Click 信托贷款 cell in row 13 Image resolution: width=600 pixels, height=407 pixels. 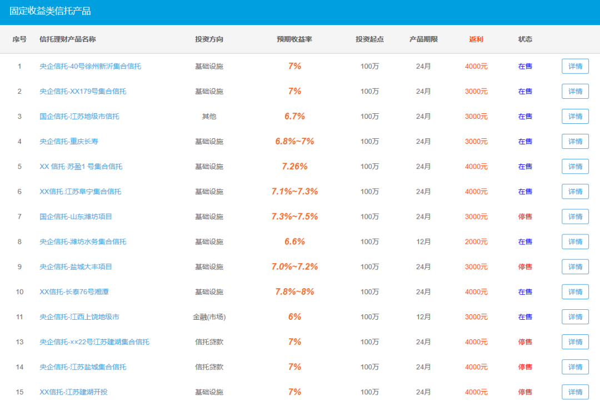point(209,342)
